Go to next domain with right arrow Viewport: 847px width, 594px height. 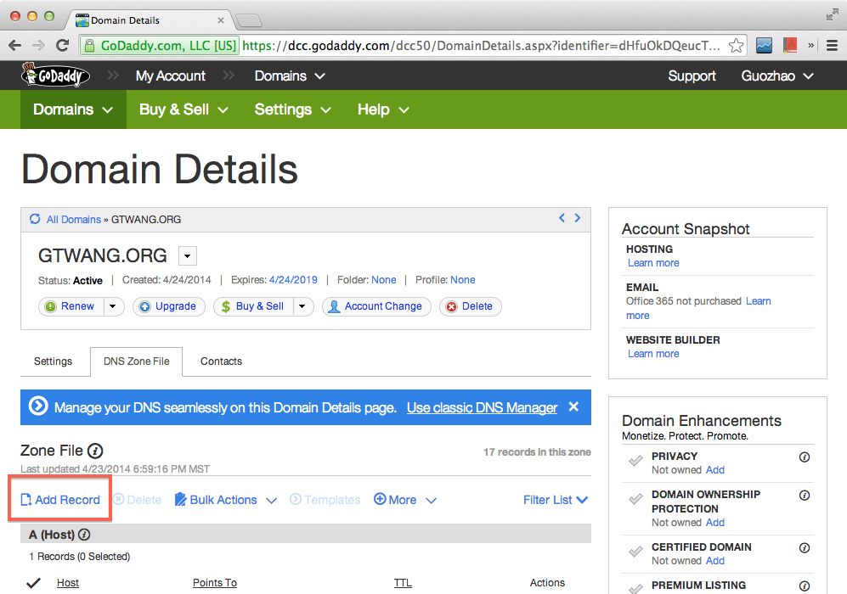[578, 218]
